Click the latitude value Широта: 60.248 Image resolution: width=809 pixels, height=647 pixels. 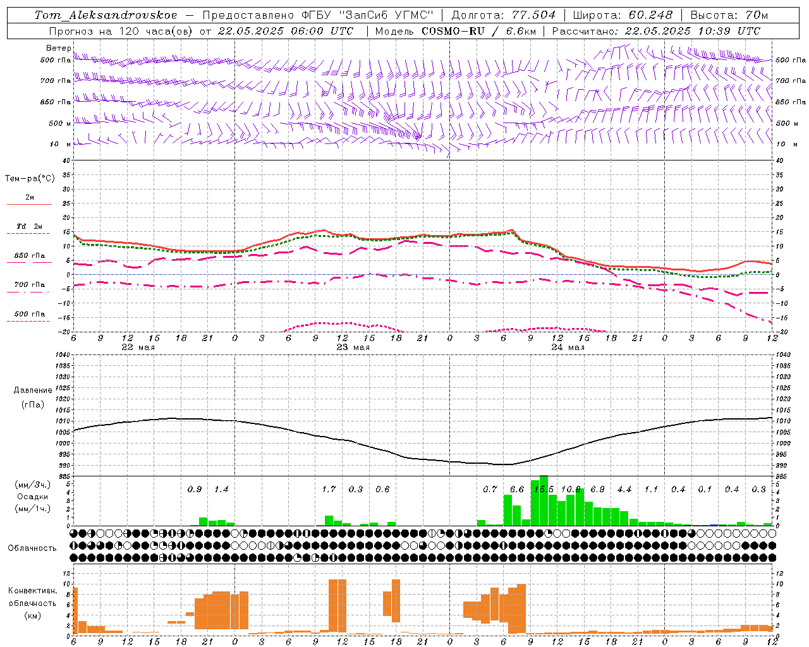pyautogui.click(x=623, y=15)
